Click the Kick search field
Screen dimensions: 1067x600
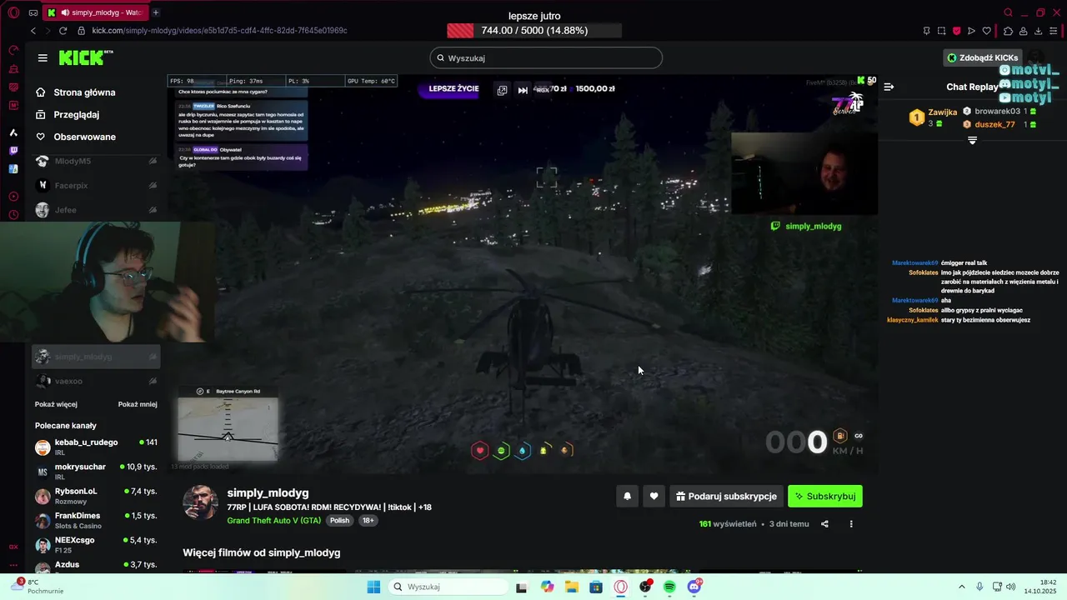pyautogui.click(x=546, y=57)
